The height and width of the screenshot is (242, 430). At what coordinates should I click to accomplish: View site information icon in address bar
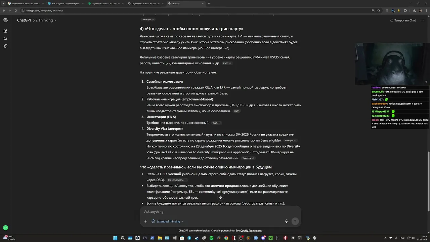[23, 10]
